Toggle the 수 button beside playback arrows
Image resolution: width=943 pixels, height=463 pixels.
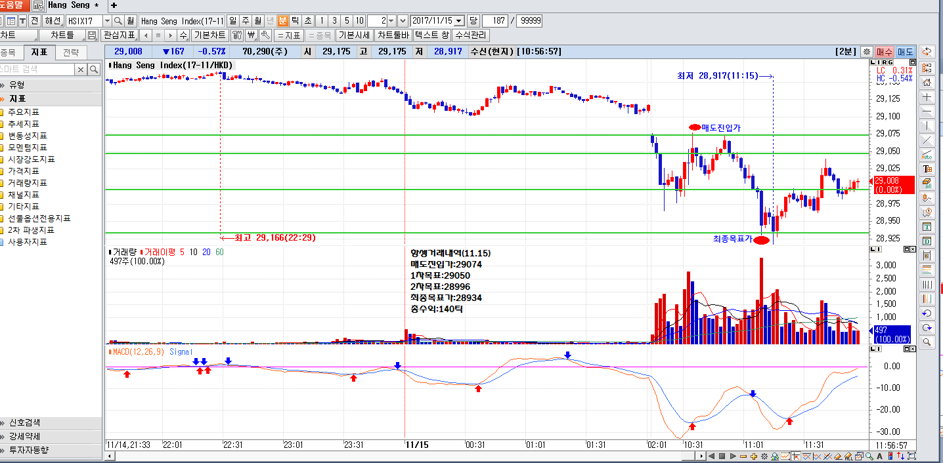click(x=183, y=35)
